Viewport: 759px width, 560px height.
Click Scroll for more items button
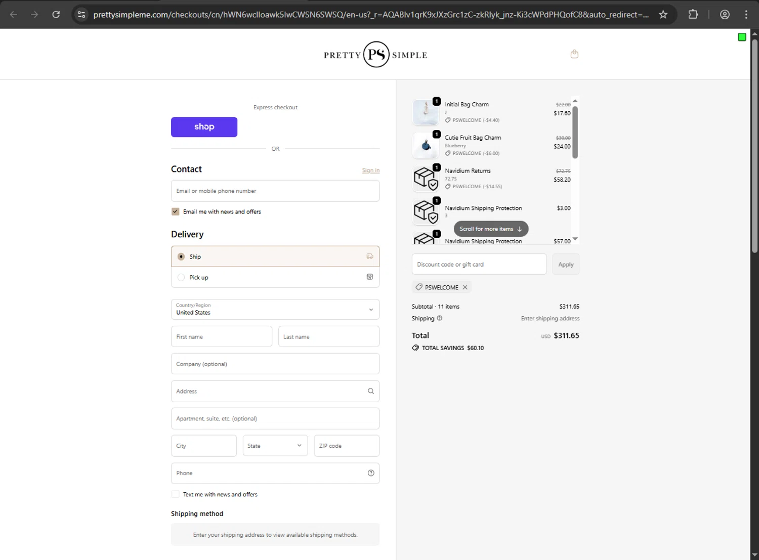[x=491, y=229]
